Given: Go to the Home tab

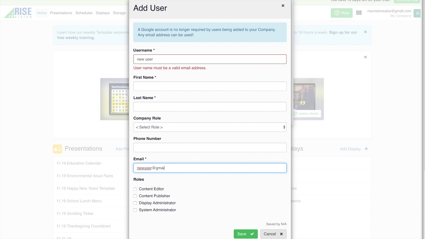Looking at the screenshot, I should click(x=42, y=13).
